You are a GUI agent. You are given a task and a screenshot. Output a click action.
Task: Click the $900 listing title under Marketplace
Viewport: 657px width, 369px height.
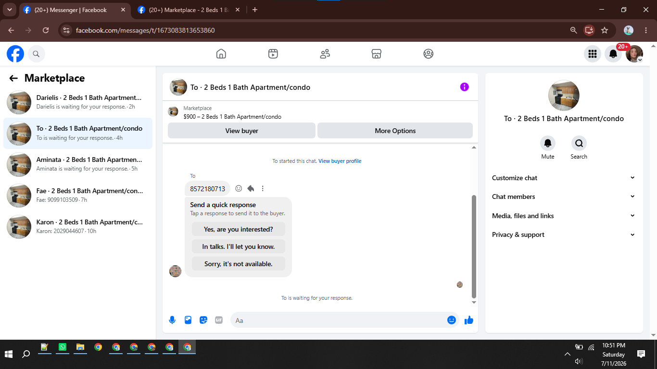232,117
